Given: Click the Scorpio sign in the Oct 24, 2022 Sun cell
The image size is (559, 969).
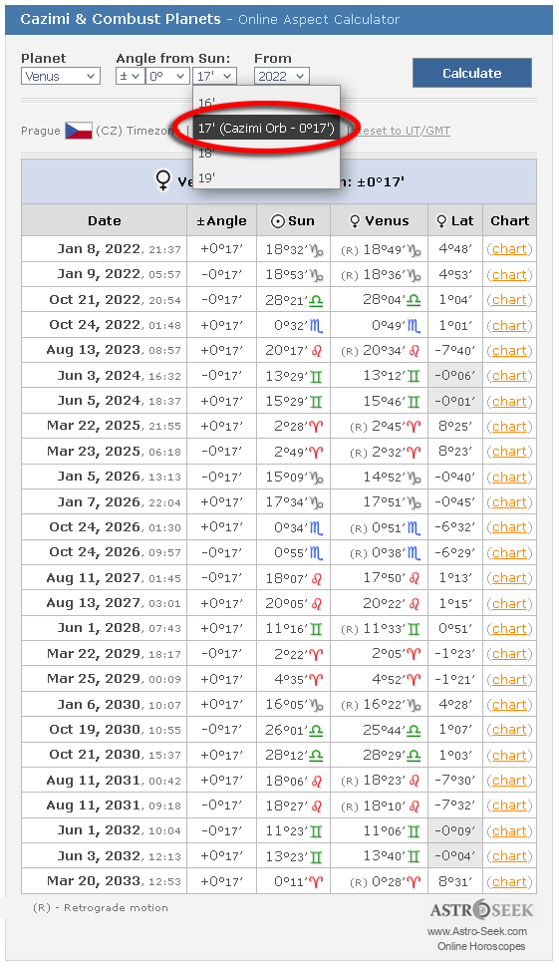Looking at the screenshot, I should (x=316, y=326).
